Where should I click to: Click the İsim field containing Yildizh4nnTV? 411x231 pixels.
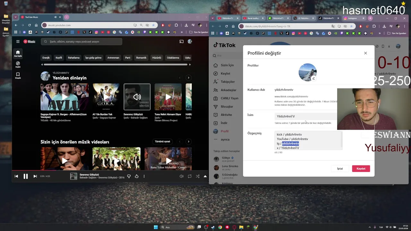pyautogui.click(x=306, y=116)
